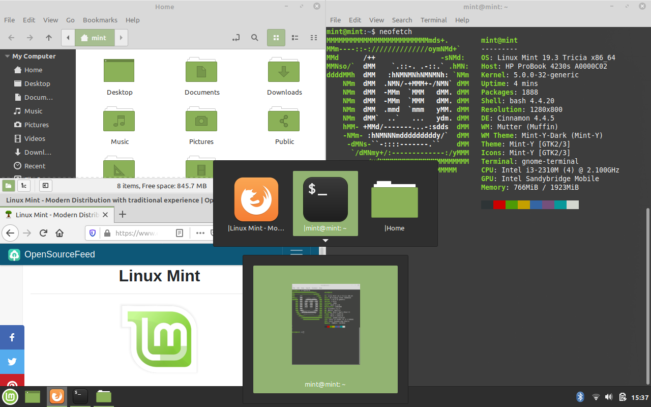Toggle Firefox reader view
This screenshot has height=407, width=651.
(x=180, y=233)
